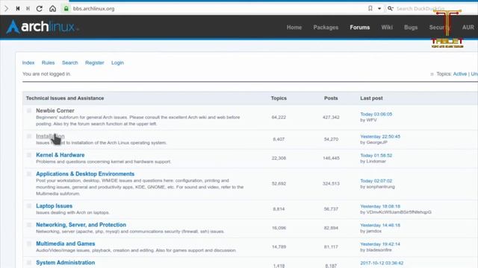The width and height of the screenshot is (478, 268).
Task: Click Newbie Corner status icon
Action: (x=29, y=111)
